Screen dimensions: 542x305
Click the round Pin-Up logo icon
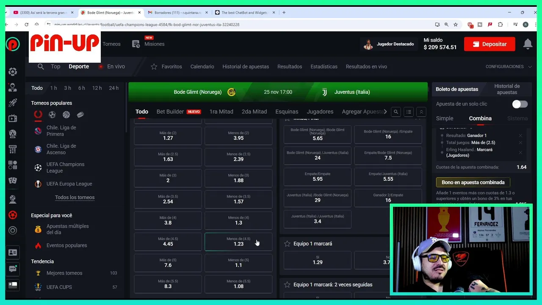click(13, 44)
